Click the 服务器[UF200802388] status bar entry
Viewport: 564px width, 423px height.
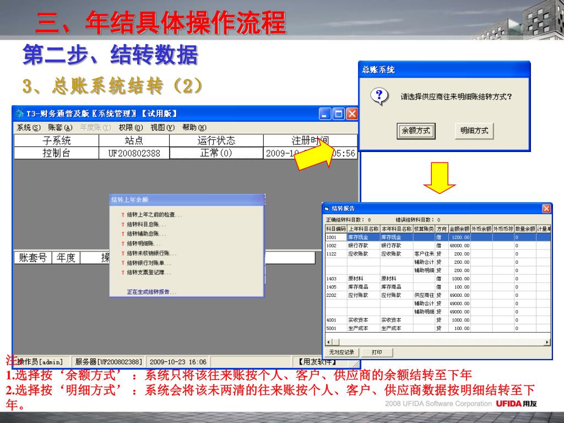[109, 362]
